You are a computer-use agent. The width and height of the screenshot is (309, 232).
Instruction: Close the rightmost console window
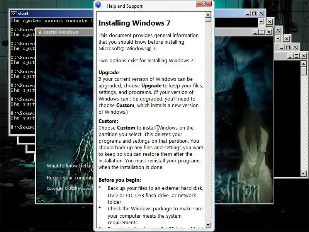click(x=304, y=56)
